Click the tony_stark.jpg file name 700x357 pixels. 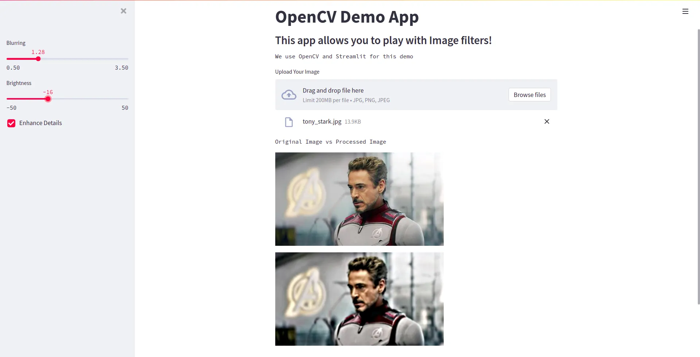(322, 121)
